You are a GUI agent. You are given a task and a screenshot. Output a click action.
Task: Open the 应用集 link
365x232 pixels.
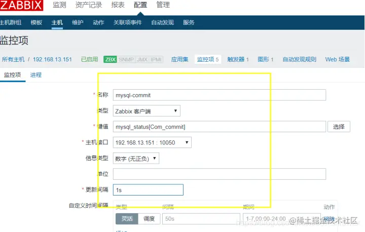[x=179, y=59]
